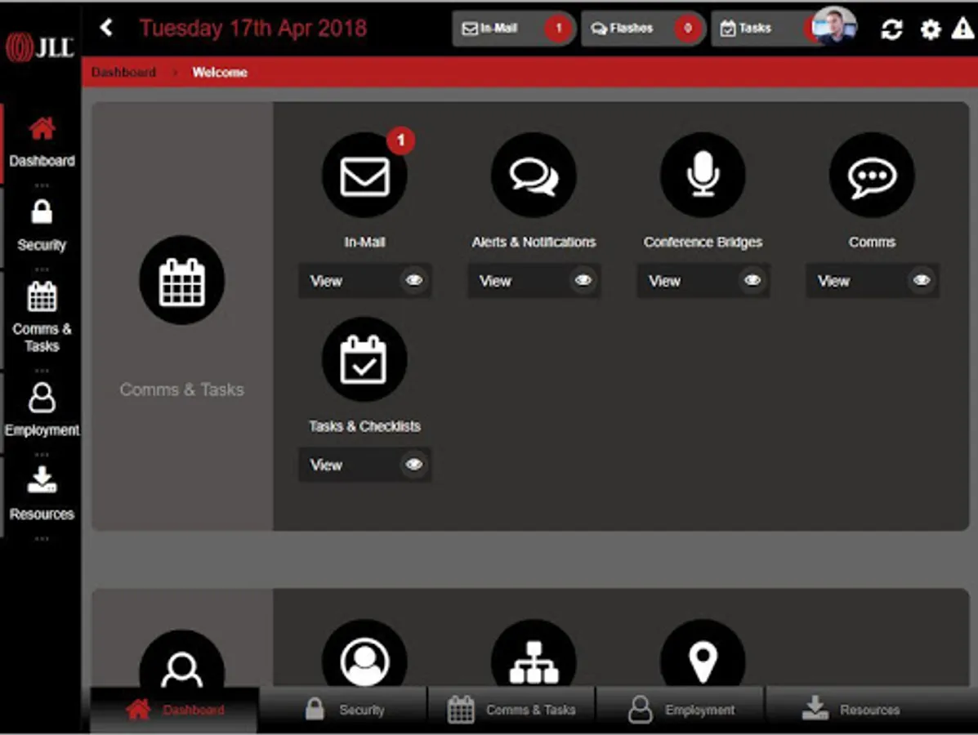Viewport: 978px width, 735px height.
Task: Click eye icon in Conference Bridges View
Action: pos(752,280)
